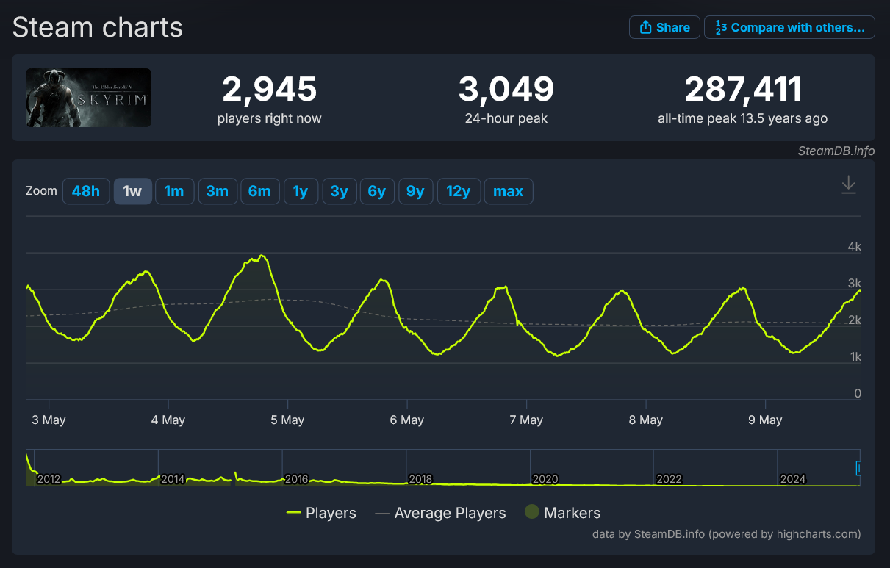Click 2022 in the navigator timeline
890x568 pixels.
click(669, 479)
